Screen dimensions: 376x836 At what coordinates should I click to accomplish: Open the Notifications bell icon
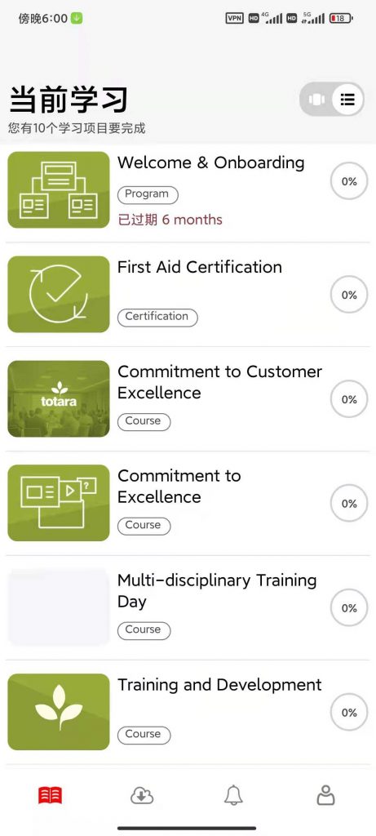click(233, 795)
